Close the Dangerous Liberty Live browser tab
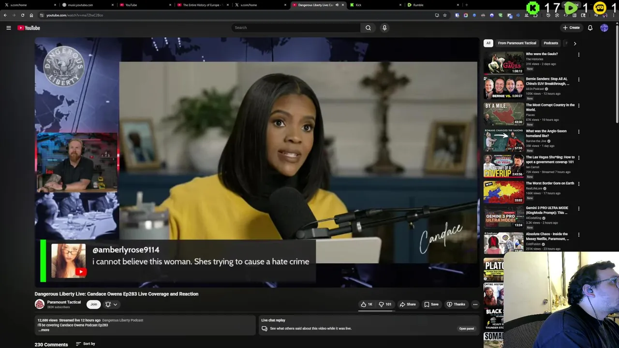 343,5
